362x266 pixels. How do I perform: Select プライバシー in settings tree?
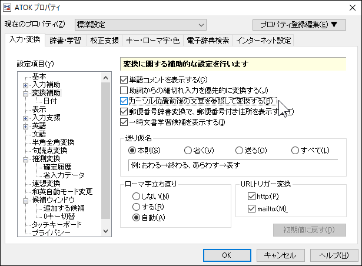tap(51, 233)
